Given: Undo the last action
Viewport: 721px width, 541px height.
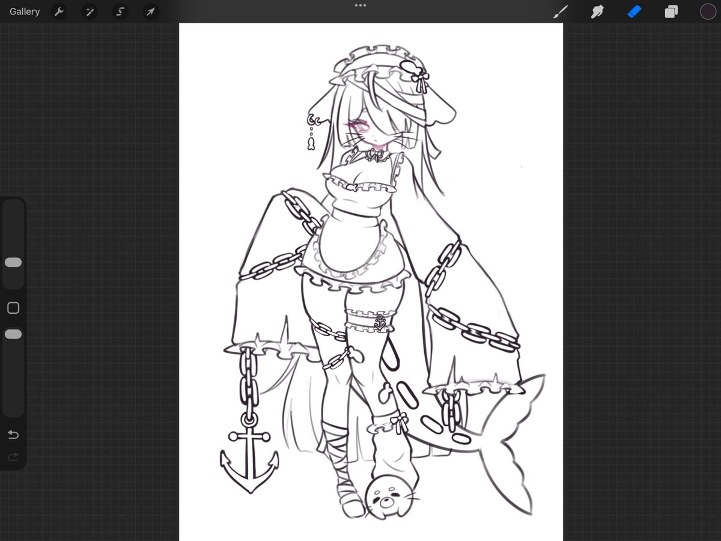Looking at the screenshot, I should click(x=13, y=435).
